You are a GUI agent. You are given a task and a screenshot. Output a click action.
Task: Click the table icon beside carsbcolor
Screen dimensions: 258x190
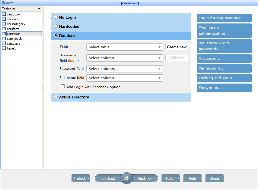pos(4,14)
